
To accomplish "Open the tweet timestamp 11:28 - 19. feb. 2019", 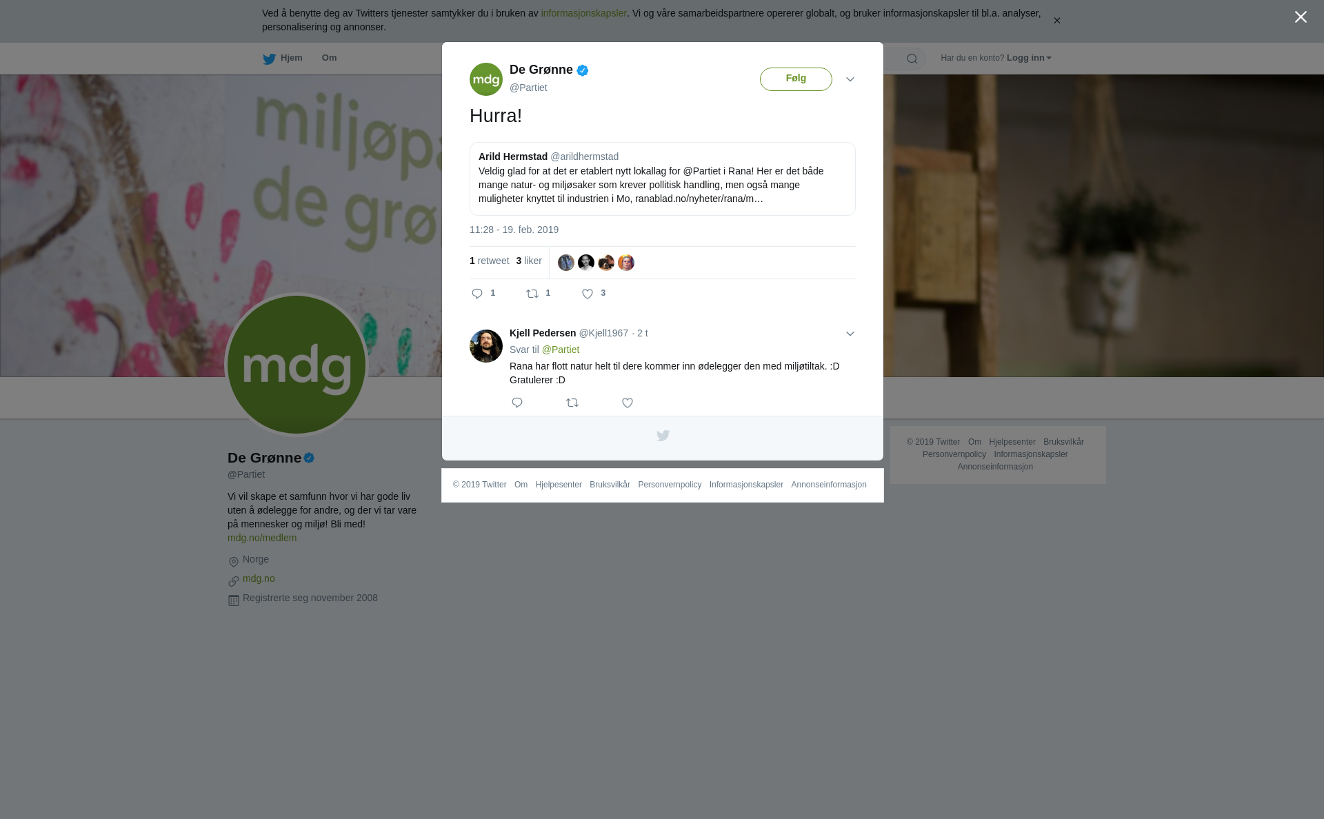I will (x=514, y=230).
